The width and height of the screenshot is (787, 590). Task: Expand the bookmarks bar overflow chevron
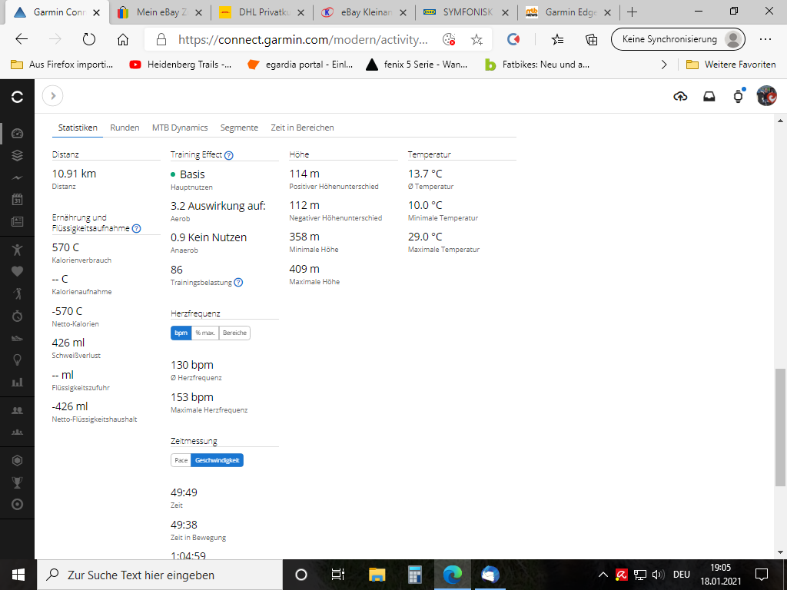coord(664,65)
